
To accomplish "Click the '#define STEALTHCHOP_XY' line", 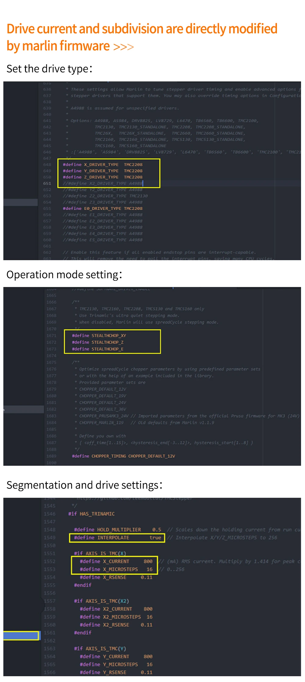I will pos(99,336).
